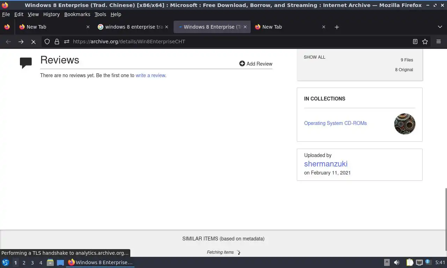Click the IN COLLECTIONS heading

click(x=325, y=99)
